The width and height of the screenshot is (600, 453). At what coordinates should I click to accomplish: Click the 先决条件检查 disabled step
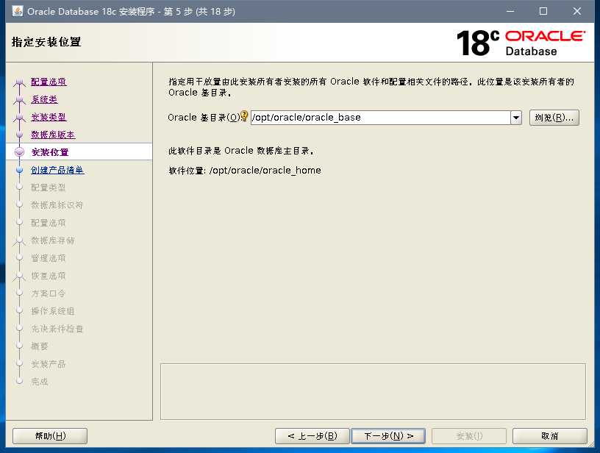57,329
